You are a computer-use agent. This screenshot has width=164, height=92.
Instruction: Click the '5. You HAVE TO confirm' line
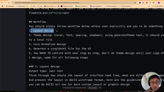[x=96, y=53]
